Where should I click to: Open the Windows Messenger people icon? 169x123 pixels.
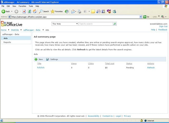pos(114,11)
